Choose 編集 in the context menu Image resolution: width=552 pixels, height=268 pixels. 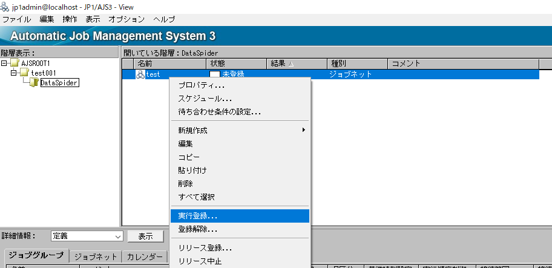click(x=240, y=144)
